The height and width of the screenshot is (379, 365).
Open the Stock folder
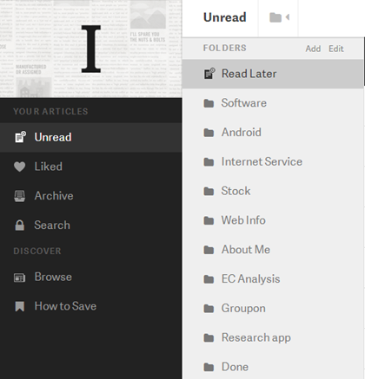[273, 191]
